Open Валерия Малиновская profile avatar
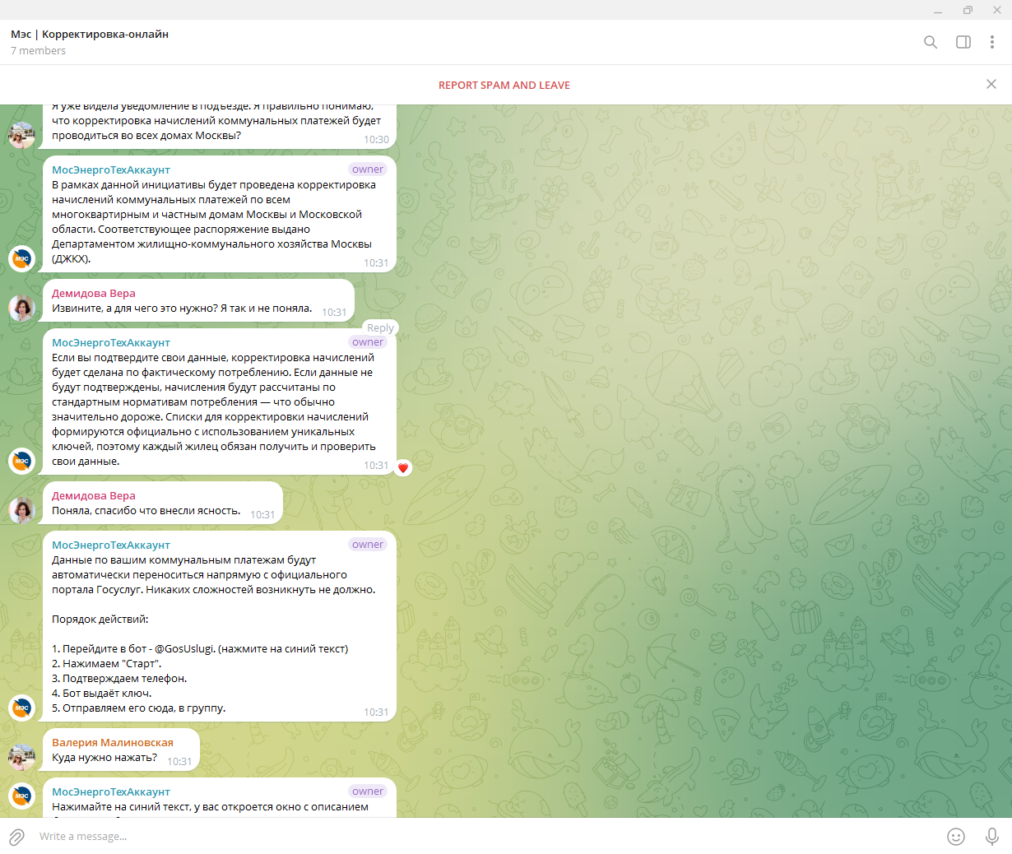This screenshot has width=1012, height=854. click(22, 757)
